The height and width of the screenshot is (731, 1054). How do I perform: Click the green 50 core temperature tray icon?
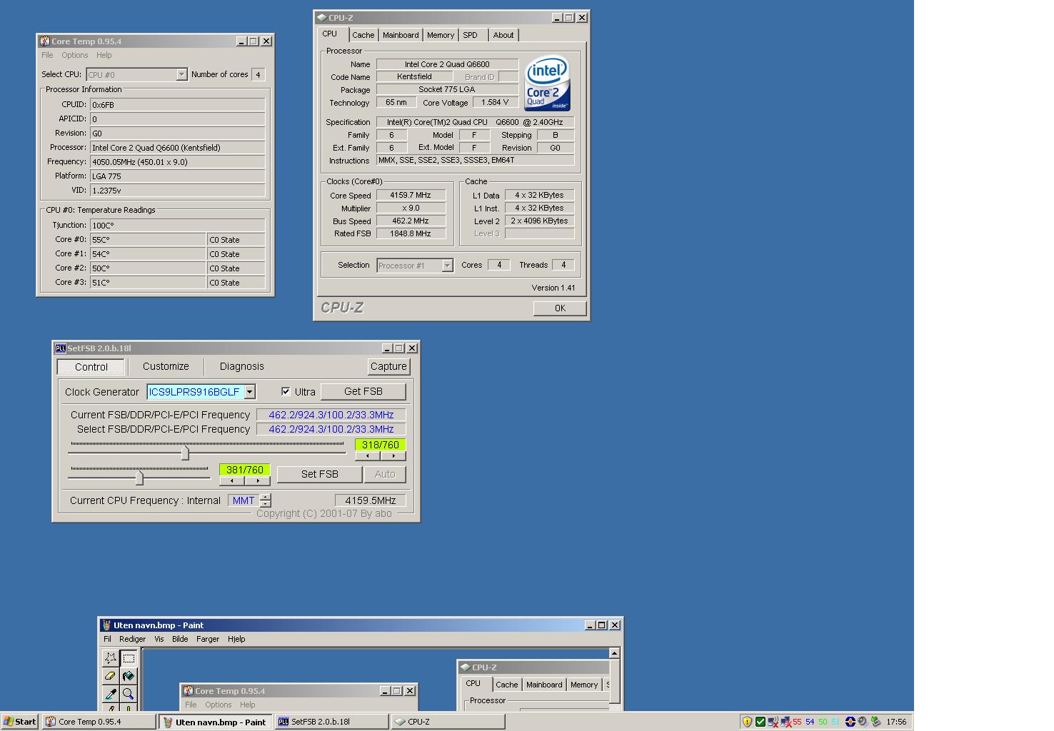tap(823, 722)
